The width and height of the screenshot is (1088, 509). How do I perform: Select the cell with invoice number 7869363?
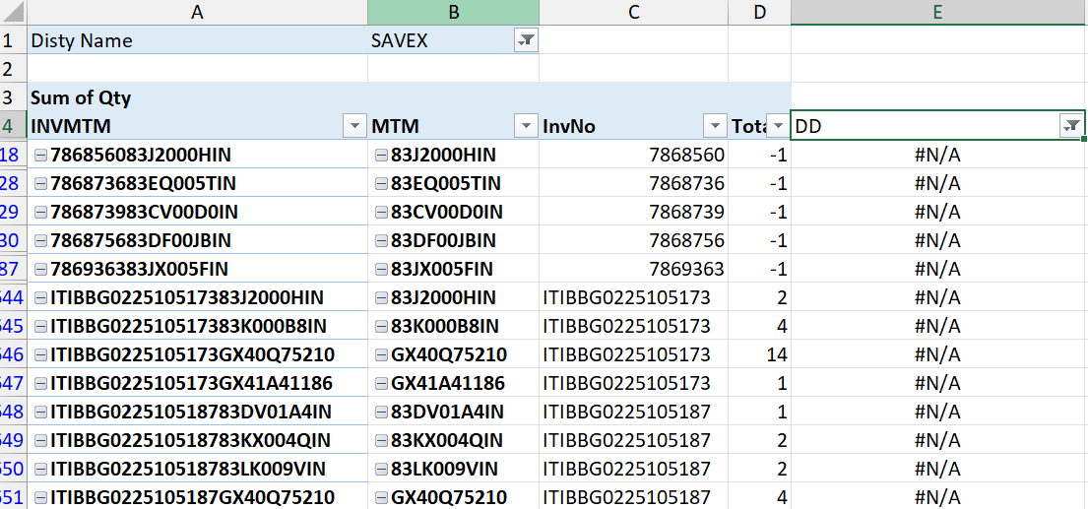(633, 270)
